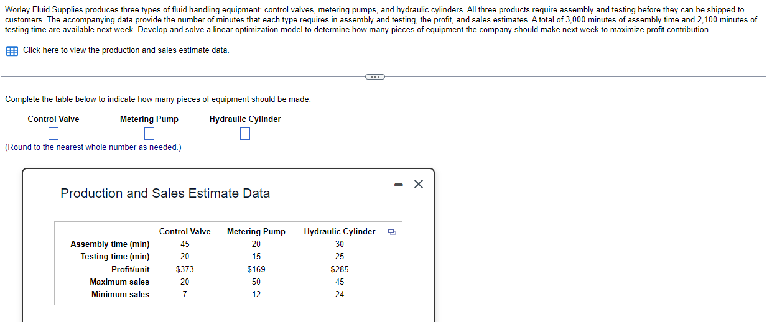Click the 'Round to the nearest whole number' note
The image size is (767, 322).
[93, 147]
